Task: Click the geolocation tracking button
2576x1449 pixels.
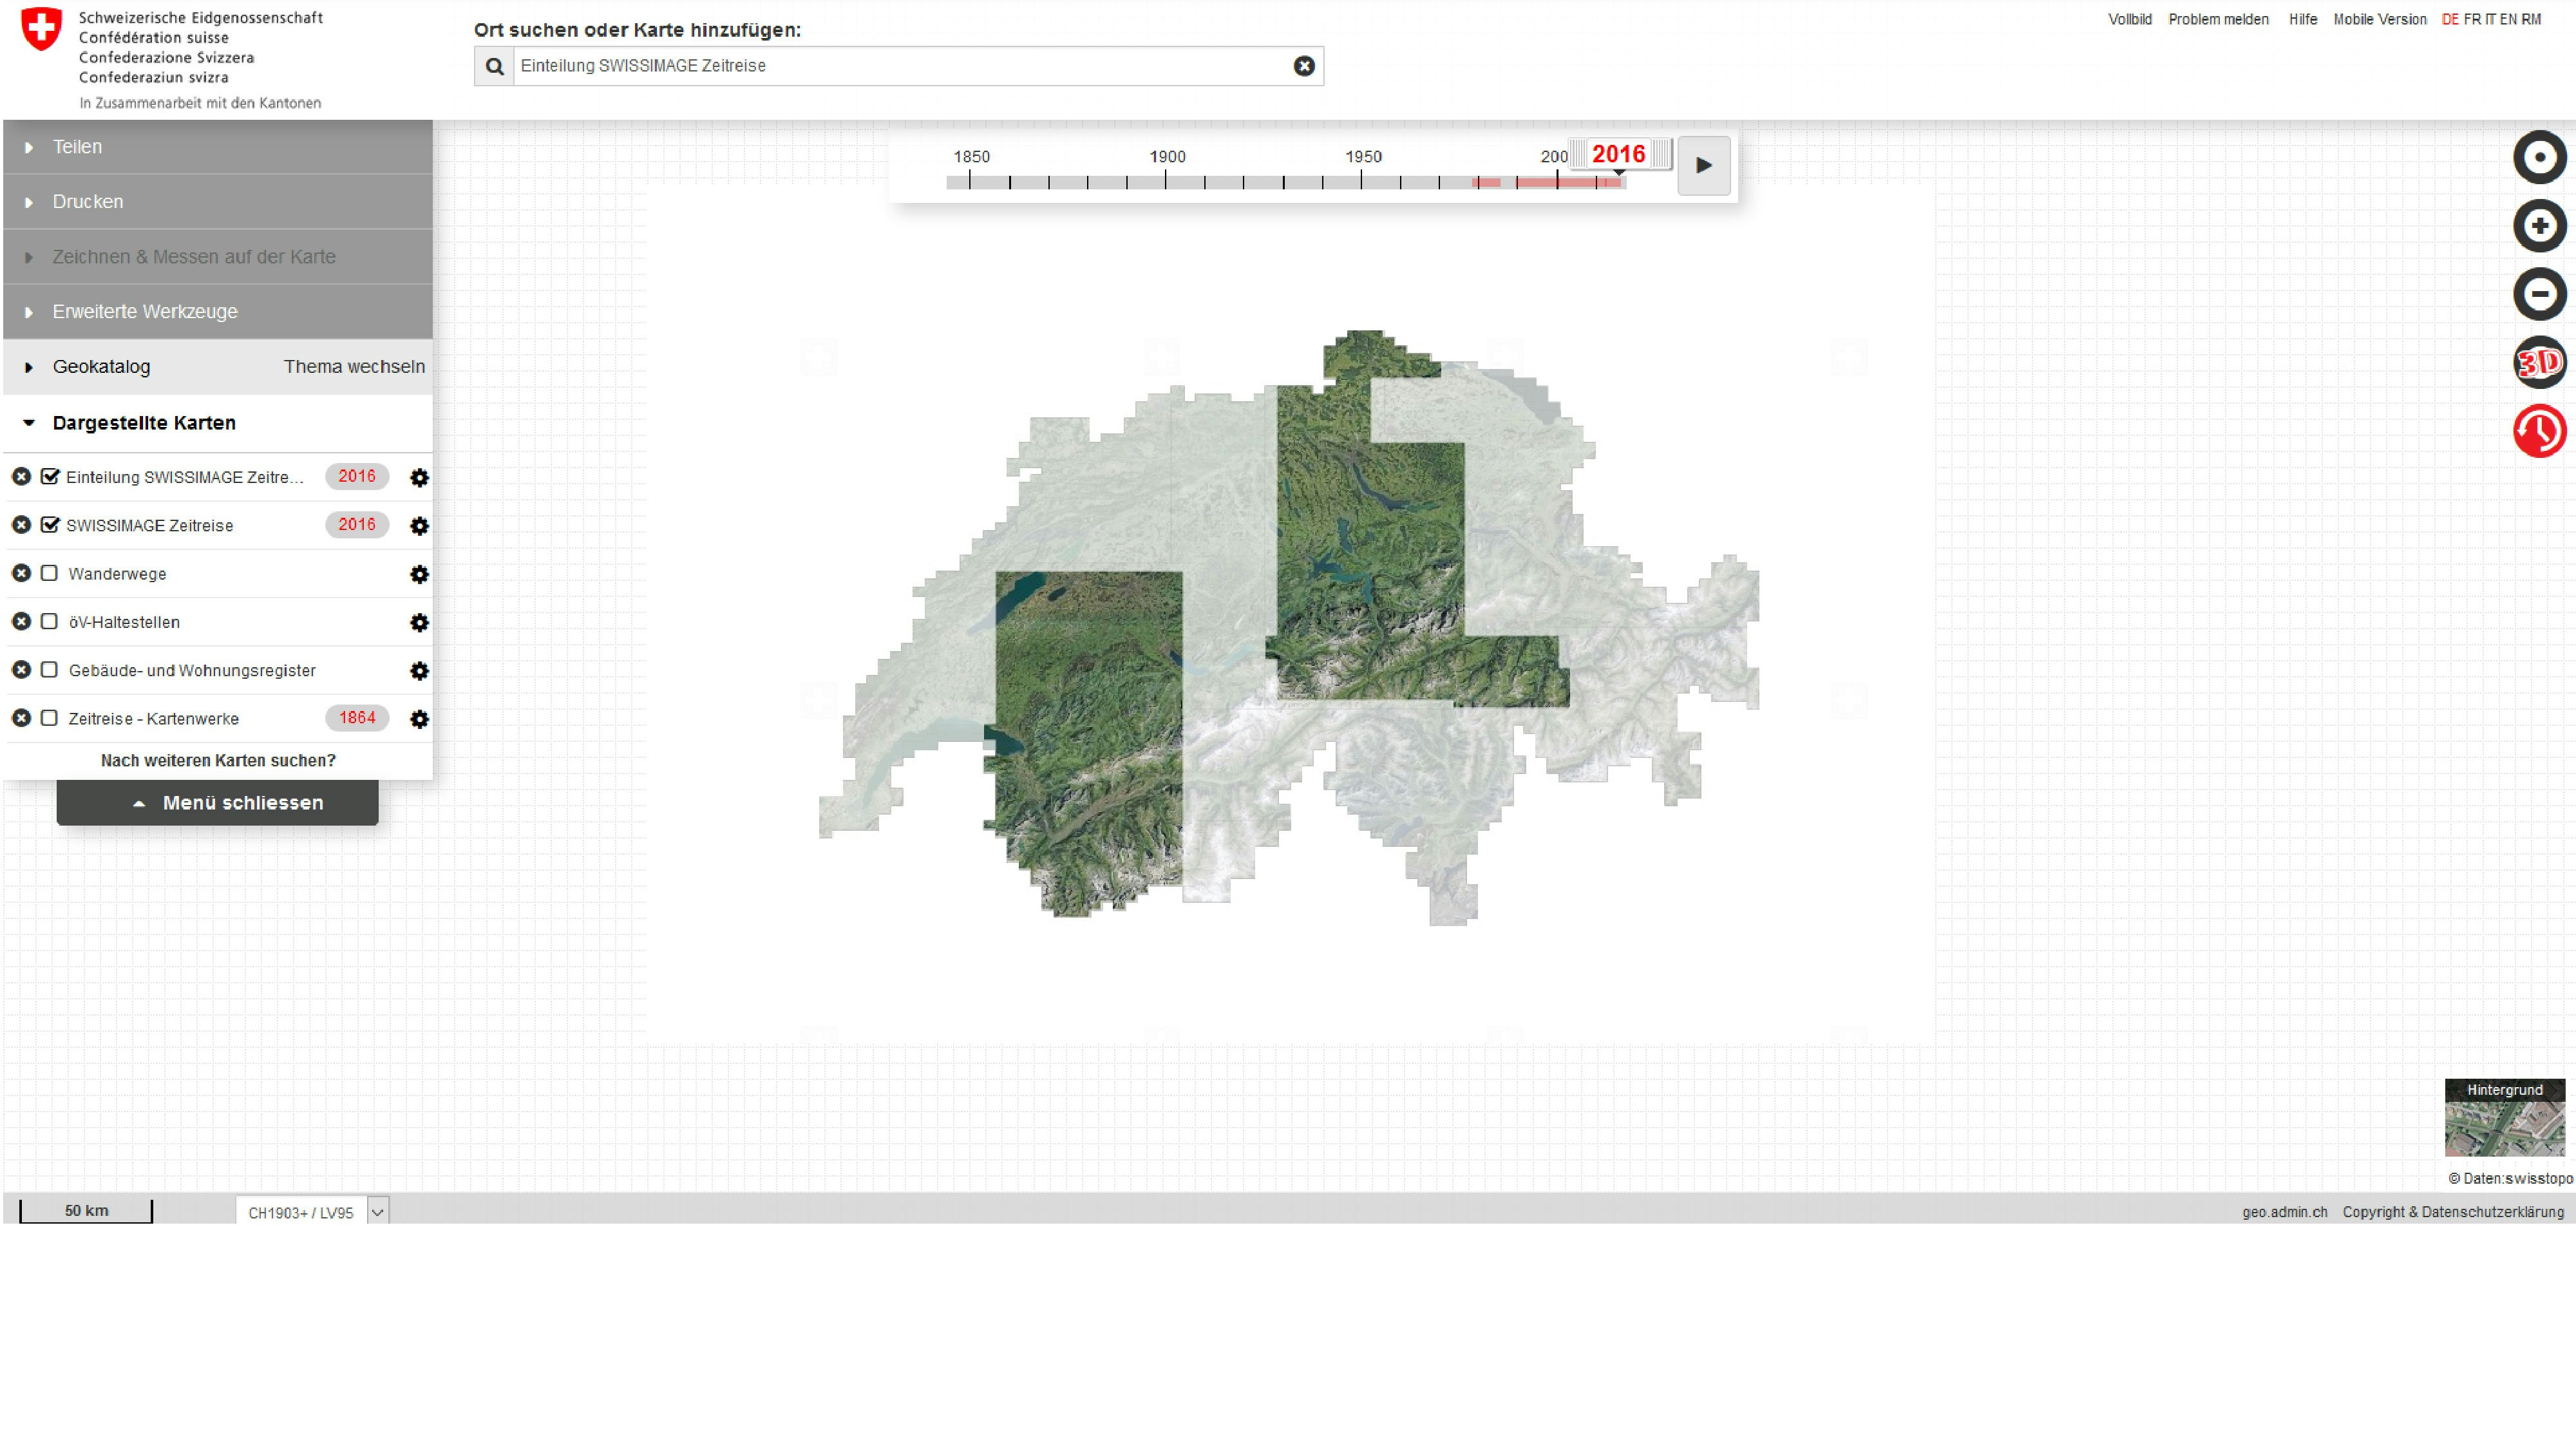Action: [2539, 158]
